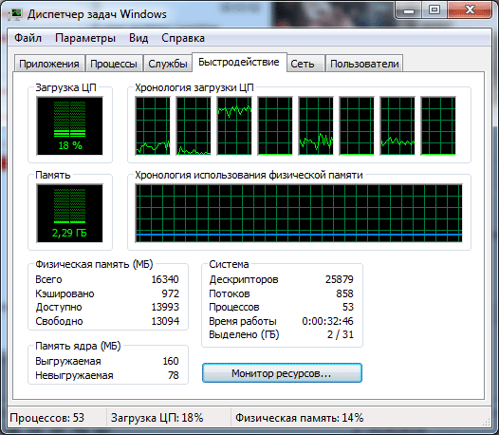Click the Невыгружаемая value 78
The image size is (499, 435).
coord(174,375)
